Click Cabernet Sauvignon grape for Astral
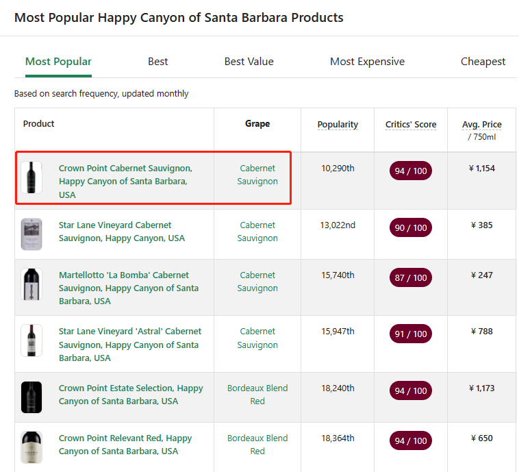The height and width of the screenshot is (472, 519). (257, 338)
